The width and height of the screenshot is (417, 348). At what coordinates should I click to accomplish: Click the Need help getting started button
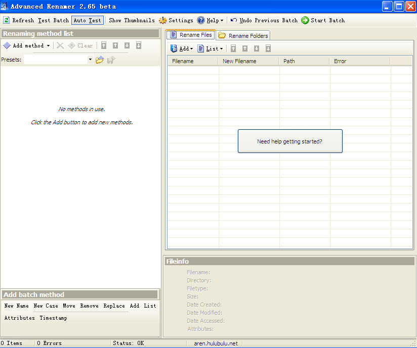290,141
